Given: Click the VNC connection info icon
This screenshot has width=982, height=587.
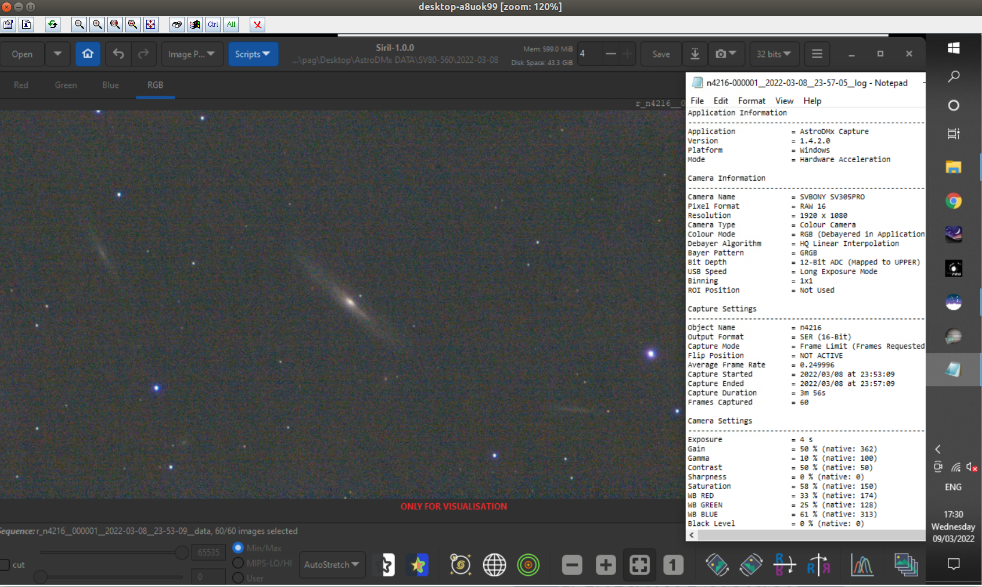Looking at the screenshot, I should [26, 25].
